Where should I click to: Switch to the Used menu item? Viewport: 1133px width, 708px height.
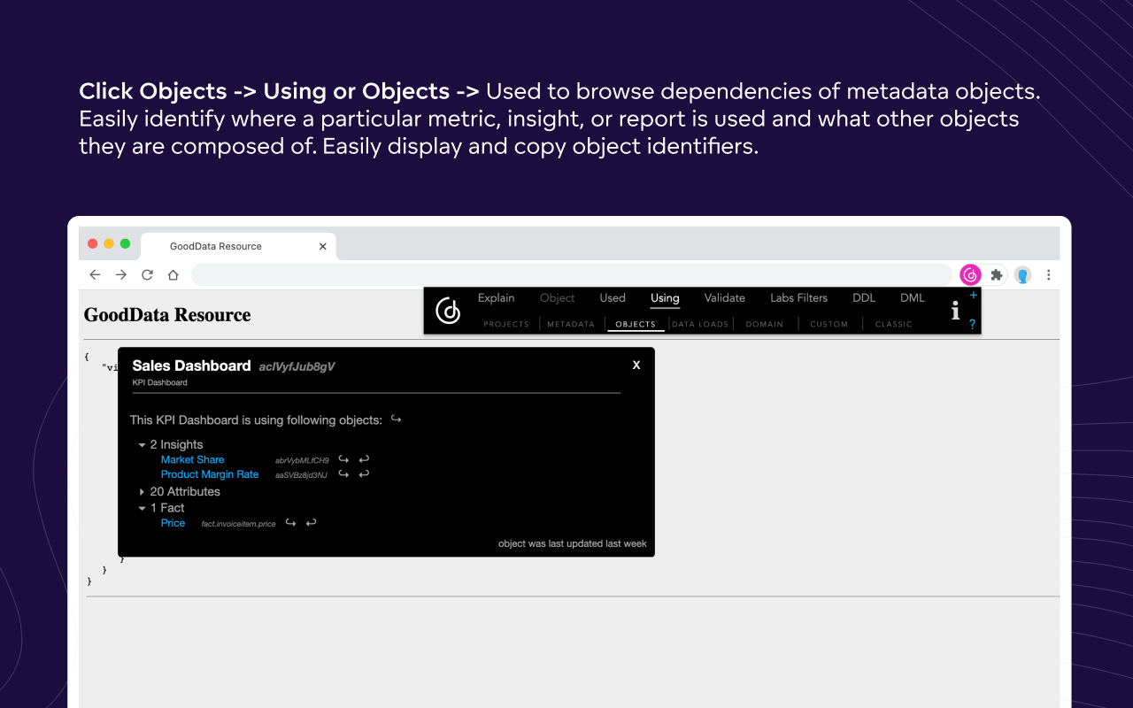tap(612, 298)
